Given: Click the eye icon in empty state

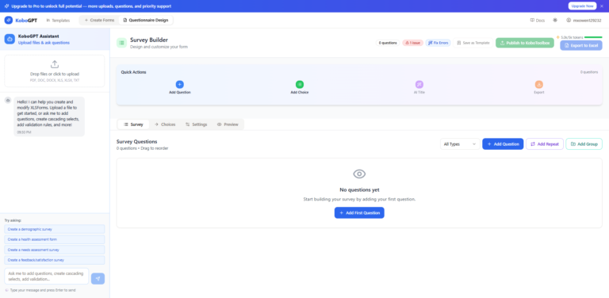Looking at the screenshot, I should (x=359, y=174).
